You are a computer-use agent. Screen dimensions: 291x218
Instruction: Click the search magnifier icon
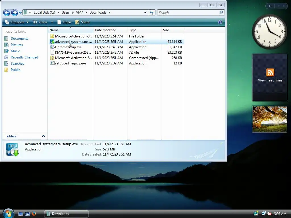pyautogui.click(x=221, y=12)
